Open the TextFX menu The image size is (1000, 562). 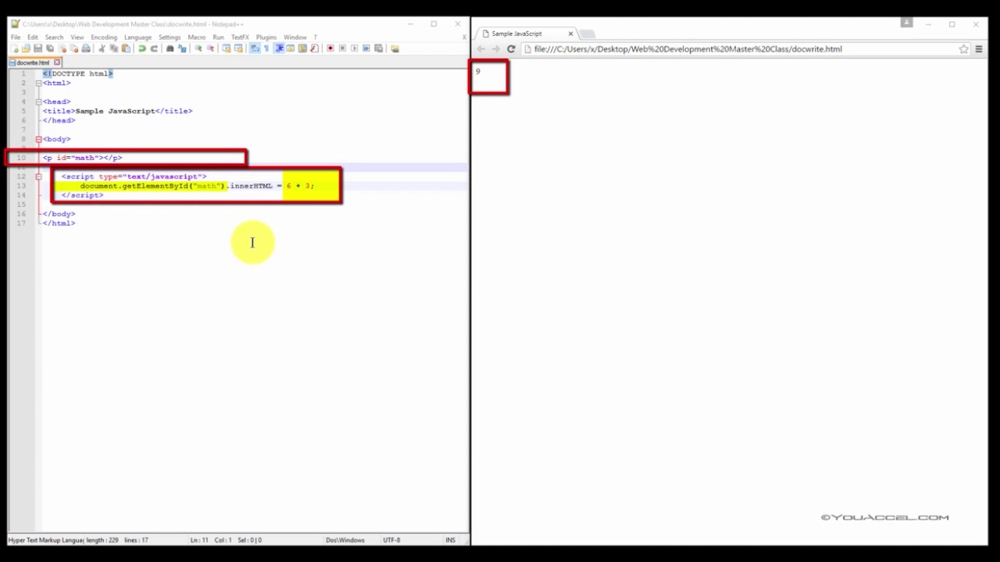[240, 37]
